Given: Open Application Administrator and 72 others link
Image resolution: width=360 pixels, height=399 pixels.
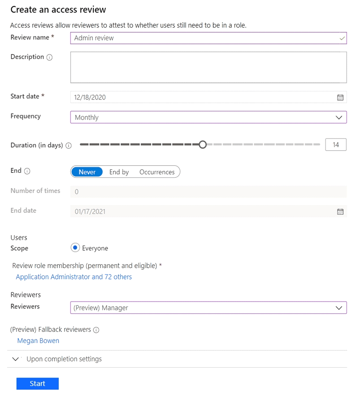Looking at the screenshot, I should (74, 277).
